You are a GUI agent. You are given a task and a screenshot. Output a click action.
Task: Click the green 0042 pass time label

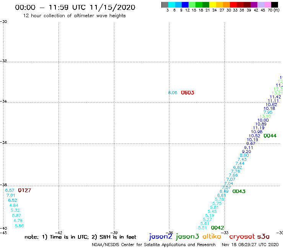218,228
